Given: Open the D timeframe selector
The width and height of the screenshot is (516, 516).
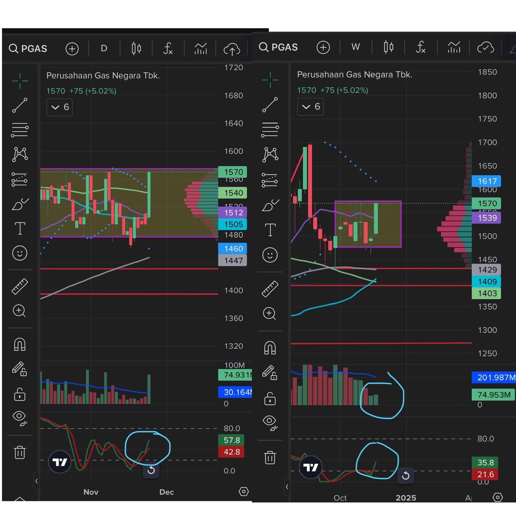Looking at the screenshot, I should [x=104, y=48].
